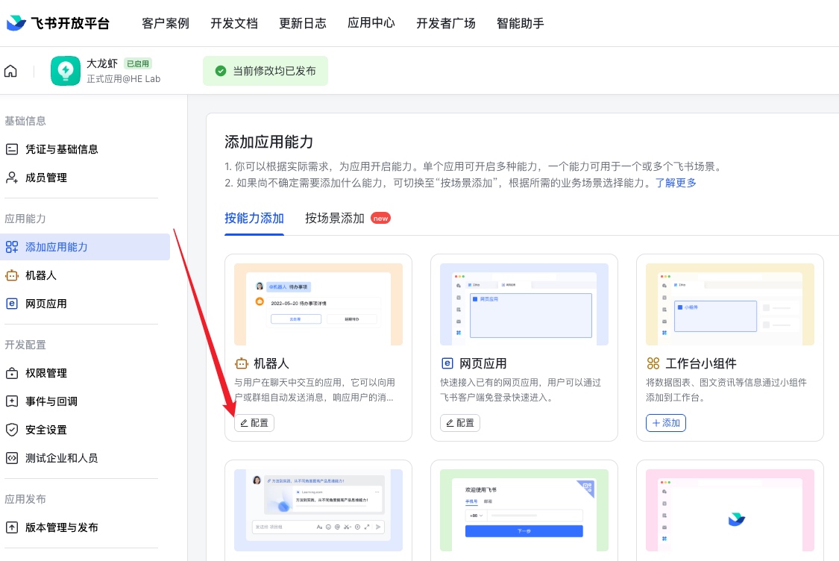This screenshot has height=561, width=839.
Task: Open 开发者广场 in top navigation
Action: tap(446, 23)
